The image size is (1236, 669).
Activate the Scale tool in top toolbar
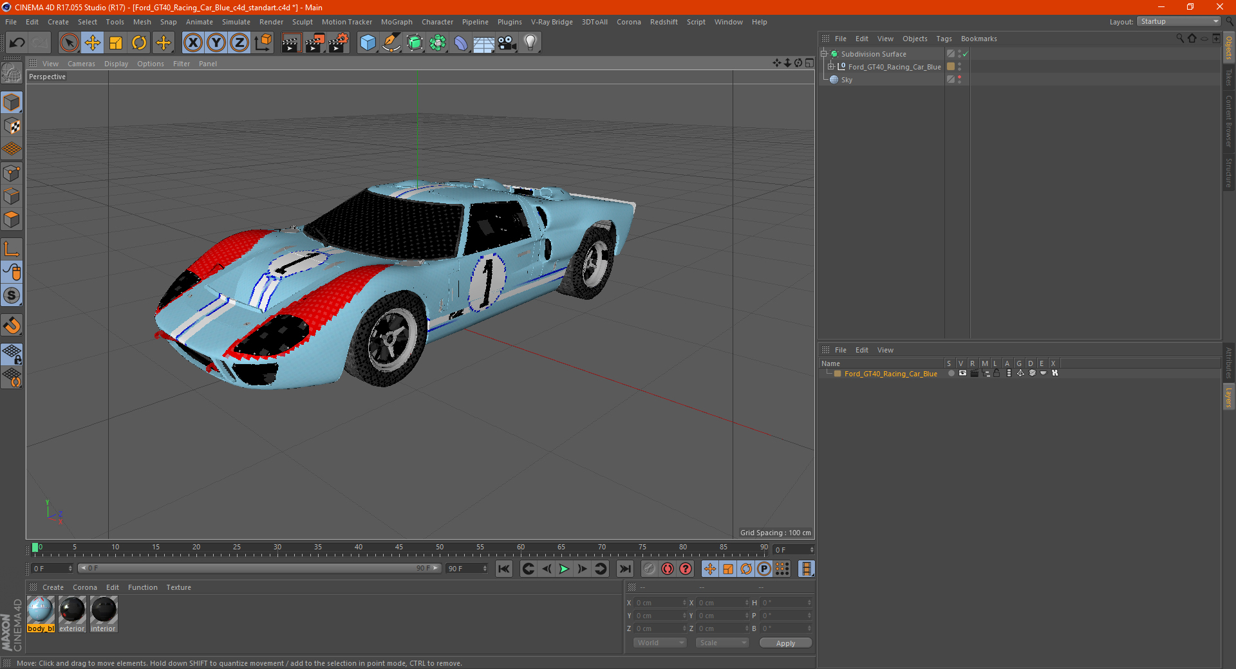tap(116, 43)
